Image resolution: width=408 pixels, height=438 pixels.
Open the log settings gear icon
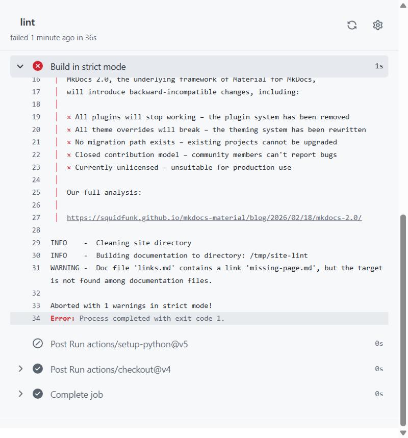tap(377, 25)
